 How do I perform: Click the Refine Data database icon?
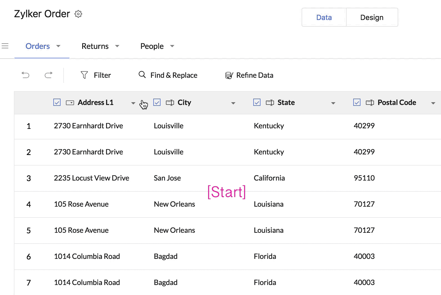[x=229, y=75]
